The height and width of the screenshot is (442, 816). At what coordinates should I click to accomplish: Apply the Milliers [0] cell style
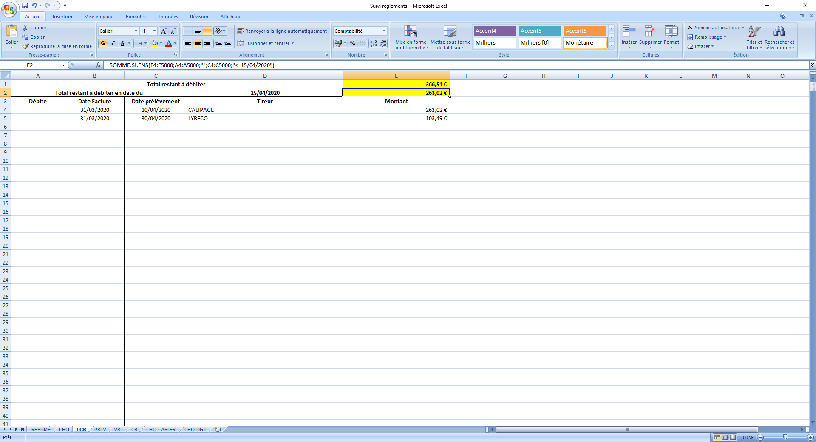pyautogui.click(x=540, y=43)
